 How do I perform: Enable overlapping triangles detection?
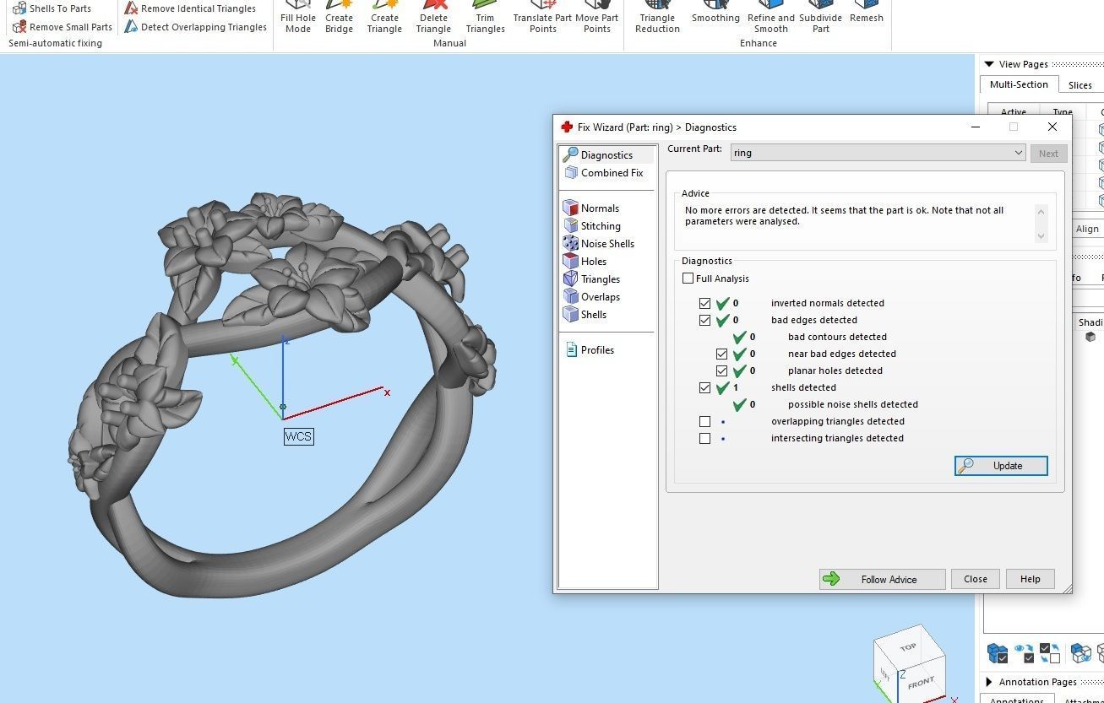point(705,421)
